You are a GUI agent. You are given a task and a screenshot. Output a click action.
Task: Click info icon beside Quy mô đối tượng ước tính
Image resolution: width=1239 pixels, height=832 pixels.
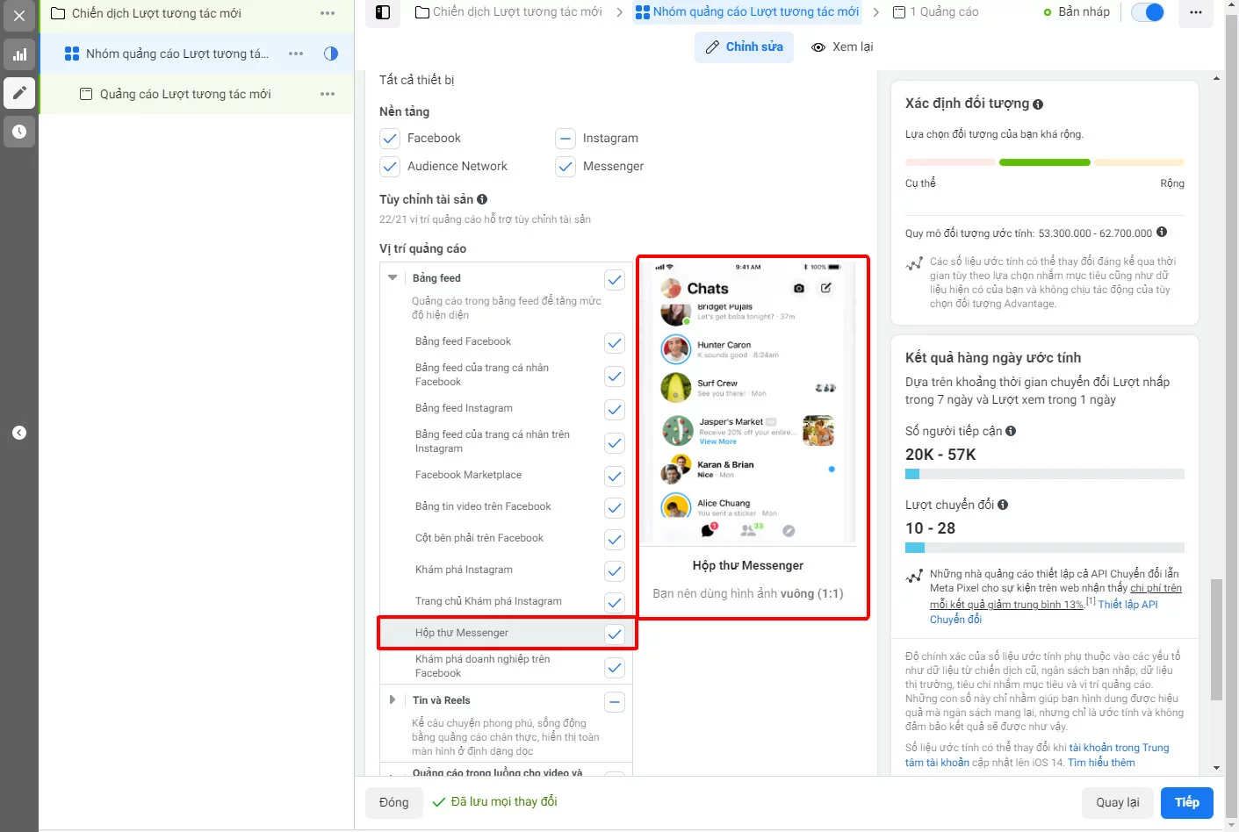click(x=1162, y=233)
